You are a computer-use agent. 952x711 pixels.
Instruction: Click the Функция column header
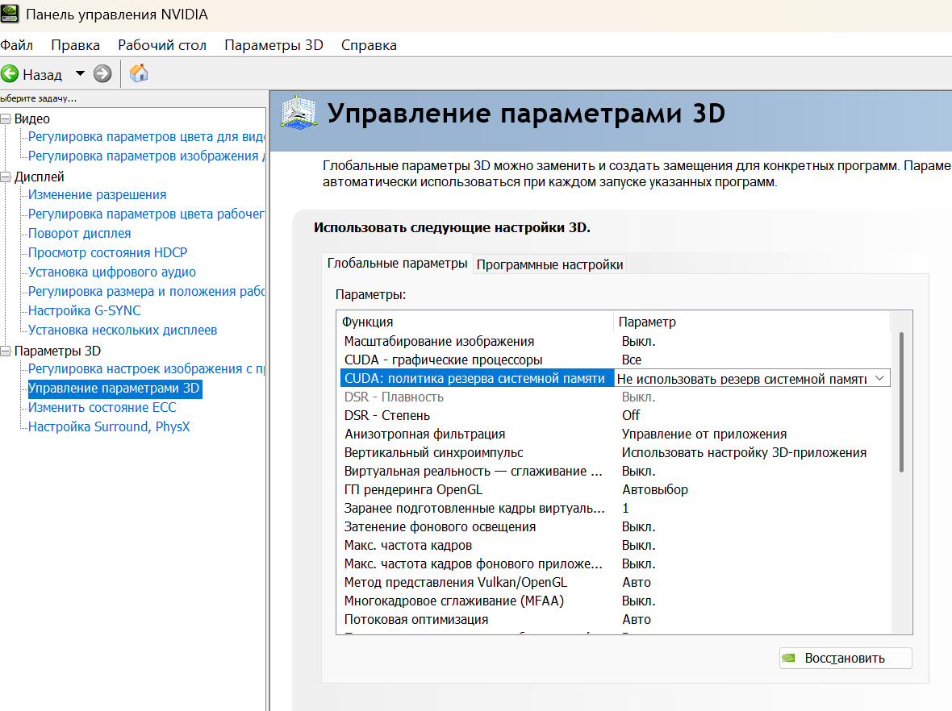click(x=474, y=322)
